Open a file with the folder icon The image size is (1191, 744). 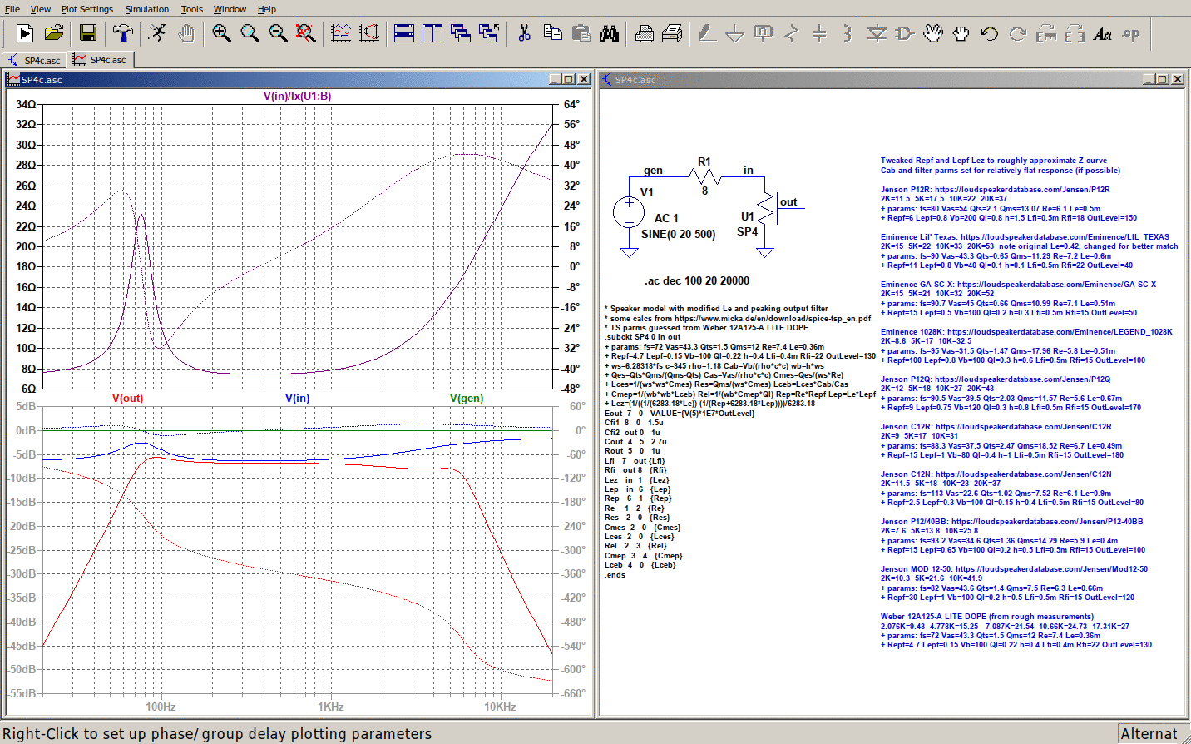point(54,33)
